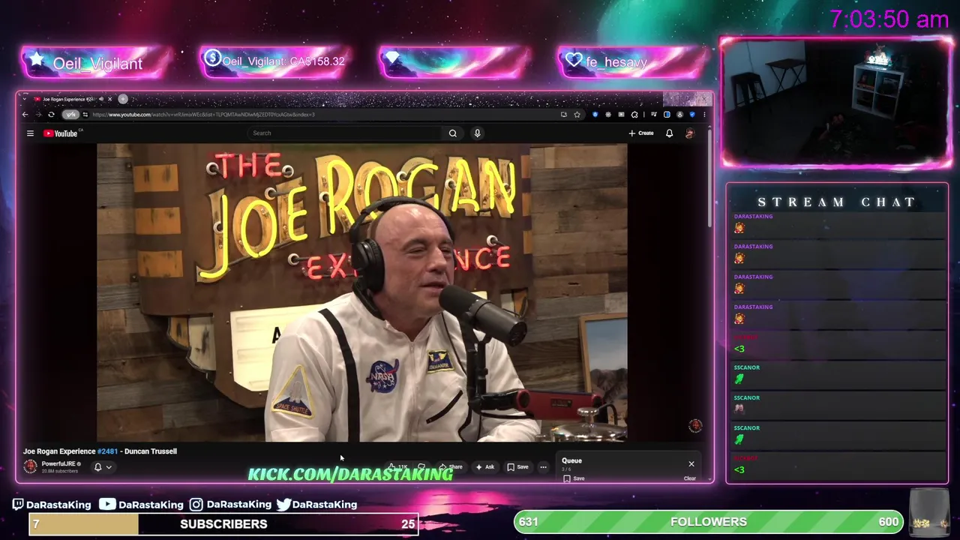Reload the browser page
The image size is (960, 540).
51,115
